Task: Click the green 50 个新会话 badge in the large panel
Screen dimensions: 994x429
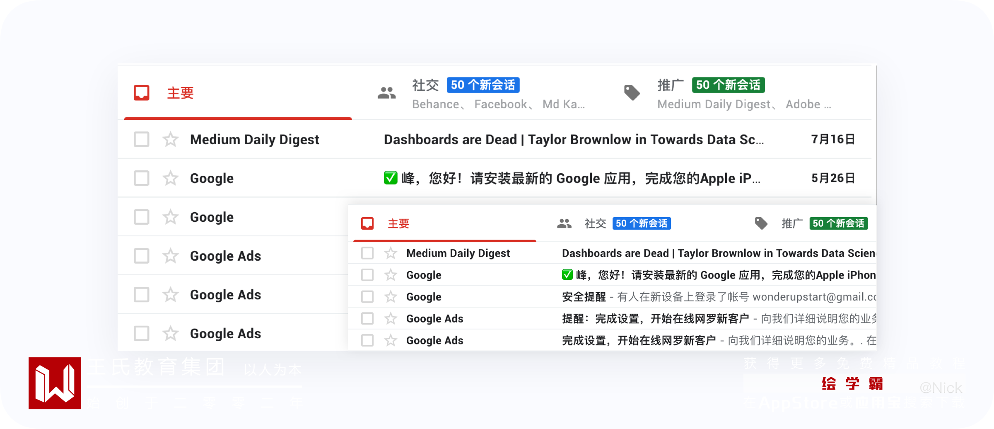Action: tap(728, 85)
